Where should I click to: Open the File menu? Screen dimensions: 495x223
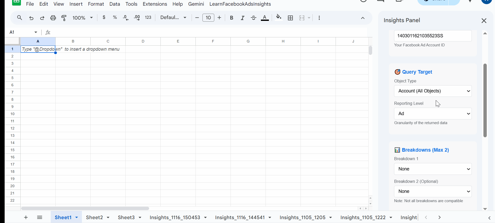pyautogui.click(x=30, y=4)
